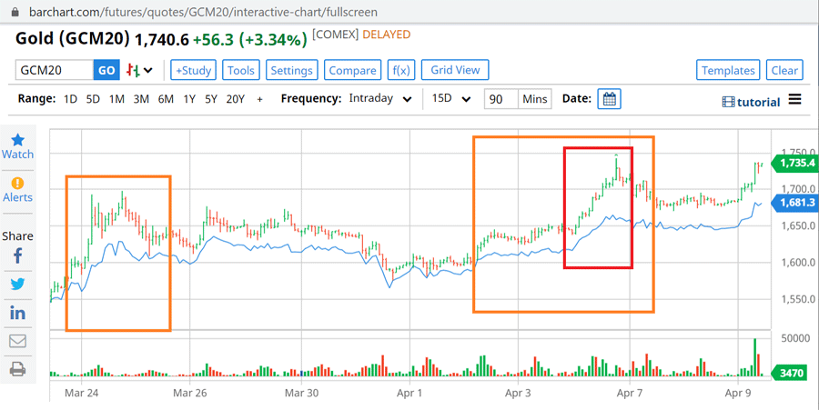Select the 5Y range
Image resolution: width=819 pixels, height=410 pixels.
(211, 99)
